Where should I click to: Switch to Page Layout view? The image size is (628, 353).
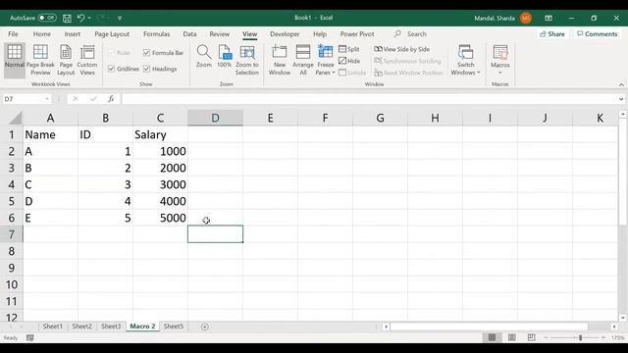(66, 60)
